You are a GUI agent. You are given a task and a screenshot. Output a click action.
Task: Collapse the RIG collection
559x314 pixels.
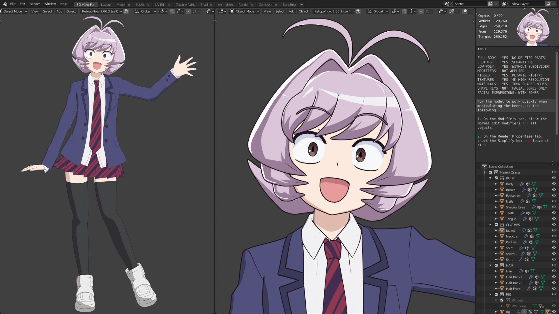tap(490, 295)
